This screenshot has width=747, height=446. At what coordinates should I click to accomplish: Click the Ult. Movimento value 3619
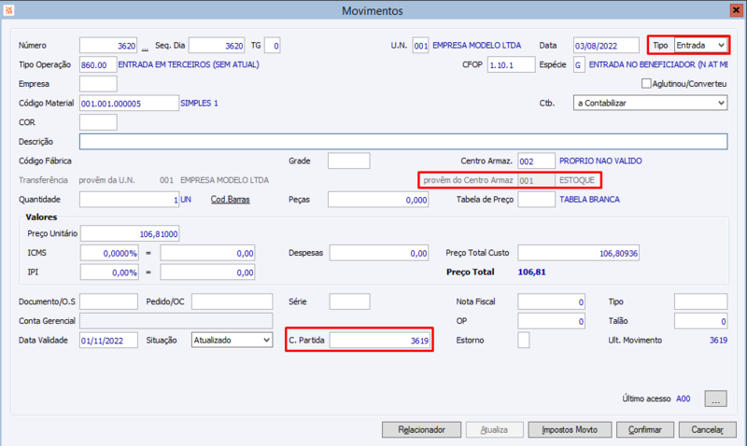tap(718, 340)
